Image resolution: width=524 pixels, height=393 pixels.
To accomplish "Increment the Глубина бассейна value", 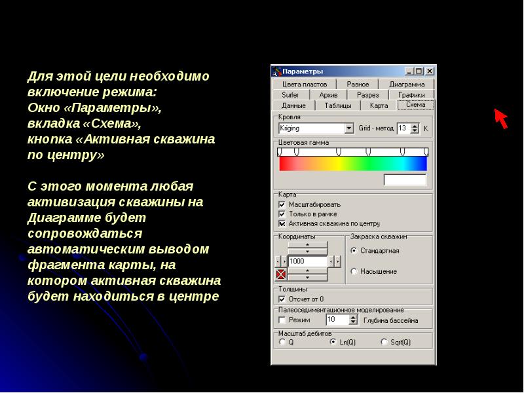I will click(x=352, y=317).
